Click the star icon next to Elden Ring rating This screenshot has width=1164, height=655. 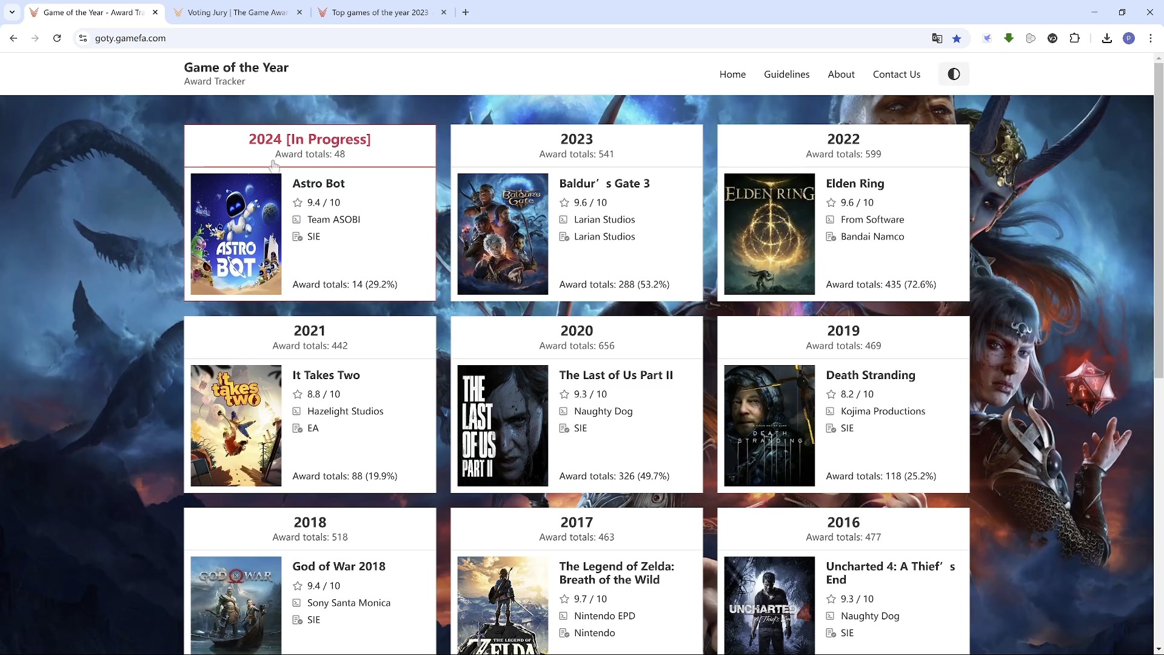(831, 203)
